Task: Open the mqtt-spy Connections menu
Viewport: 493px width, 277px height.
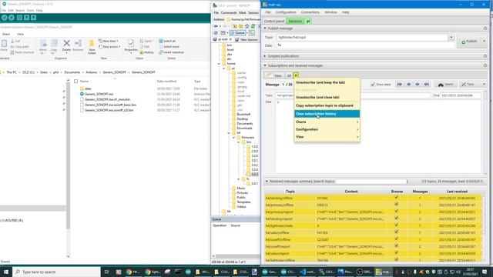Action: pos(310,12)
